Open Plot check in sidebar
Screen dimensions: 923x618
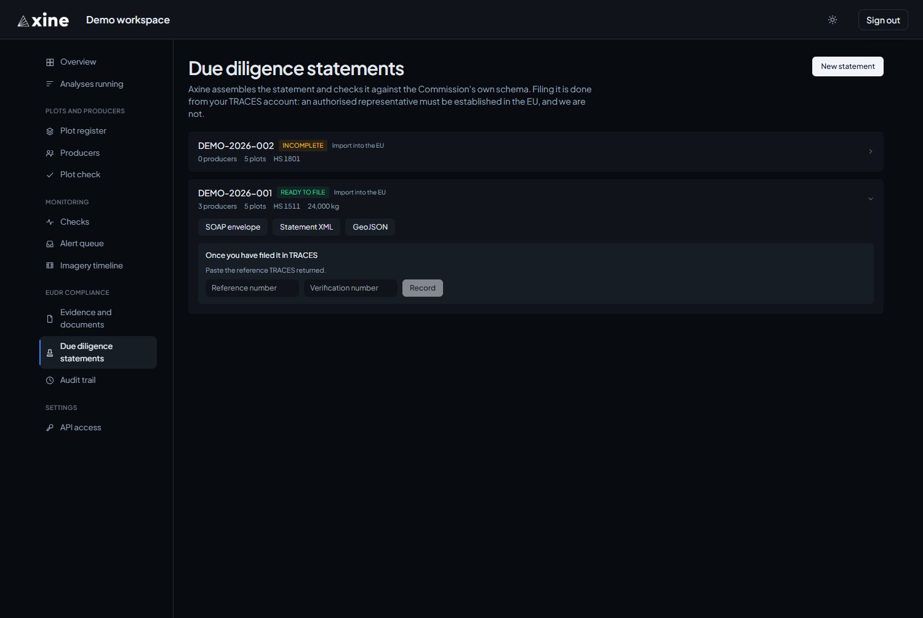click(x=98, y=175)
